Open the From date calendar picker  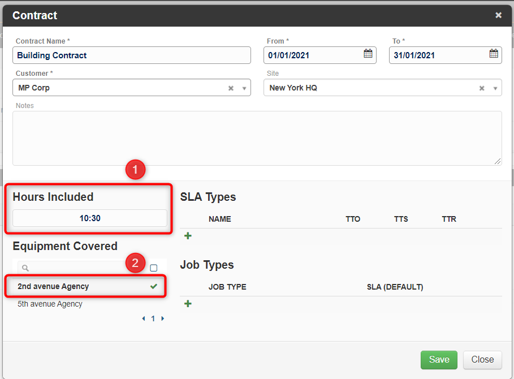pos(368,53)
